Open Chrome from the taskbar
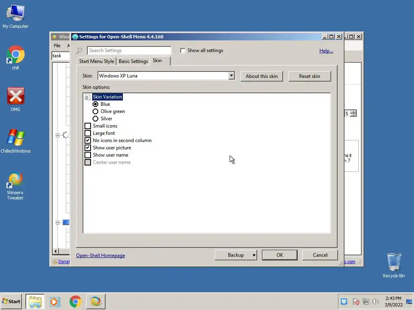This screenshot has height=310, width=414. coord(75,302)
